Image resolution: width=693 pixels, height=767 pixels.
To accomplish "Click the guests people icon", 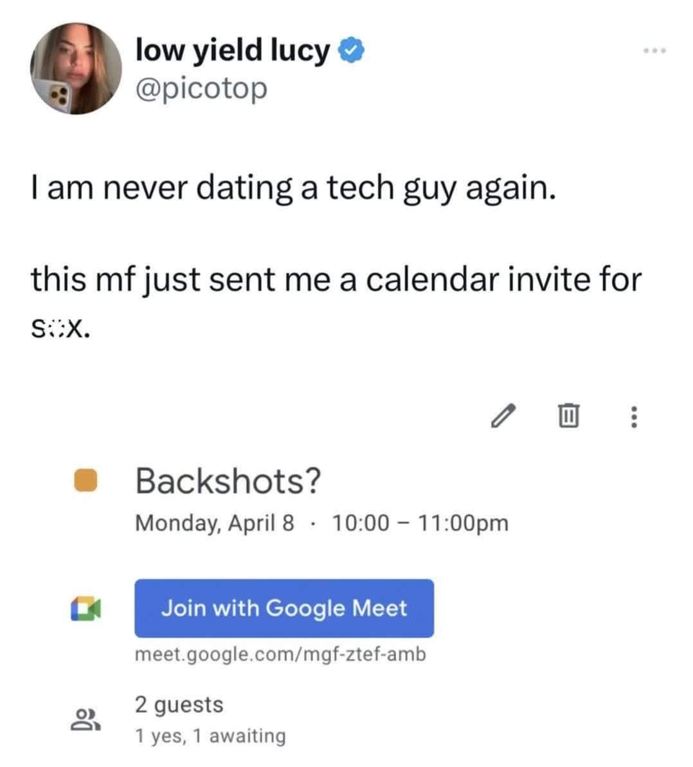I will point(85,719).
